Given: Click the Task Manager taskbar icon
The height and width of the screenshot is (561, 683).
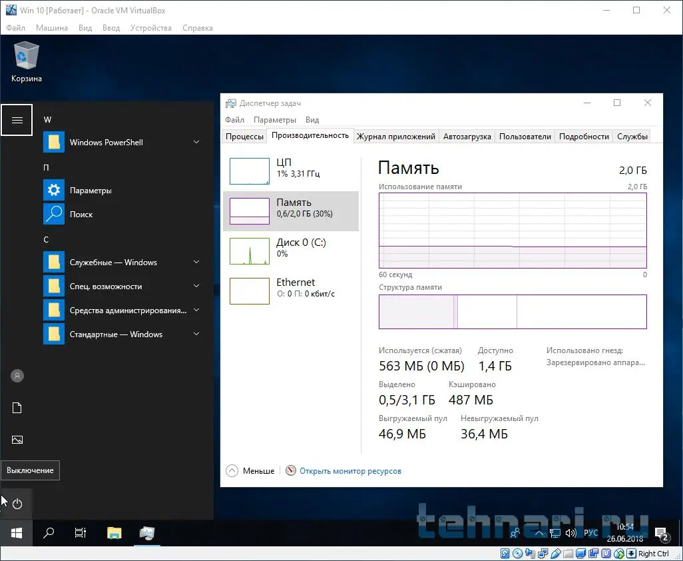Looking at the screenshot, I should coord(147,532).
